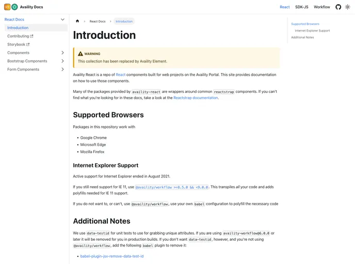
Task: Click the green power logo icon
Action: [14, 7]
